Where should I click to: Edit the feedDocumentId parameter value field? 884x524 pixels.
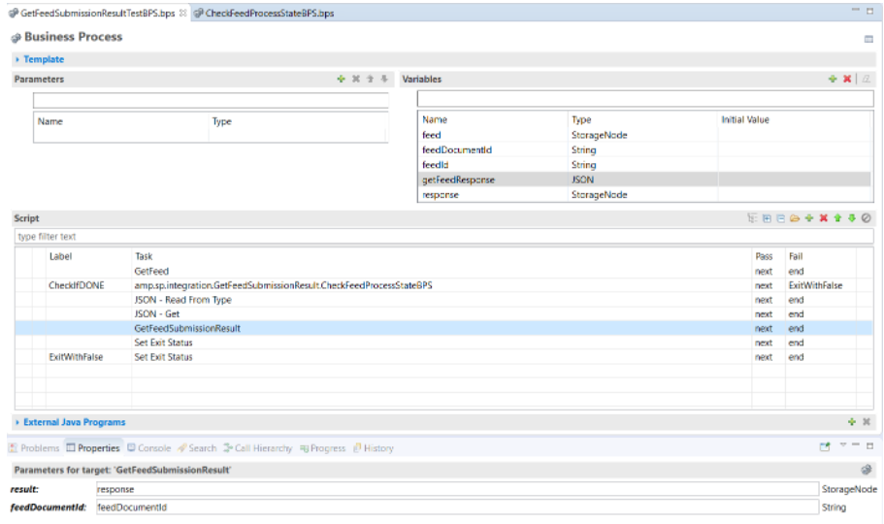(x=457, y=508)
